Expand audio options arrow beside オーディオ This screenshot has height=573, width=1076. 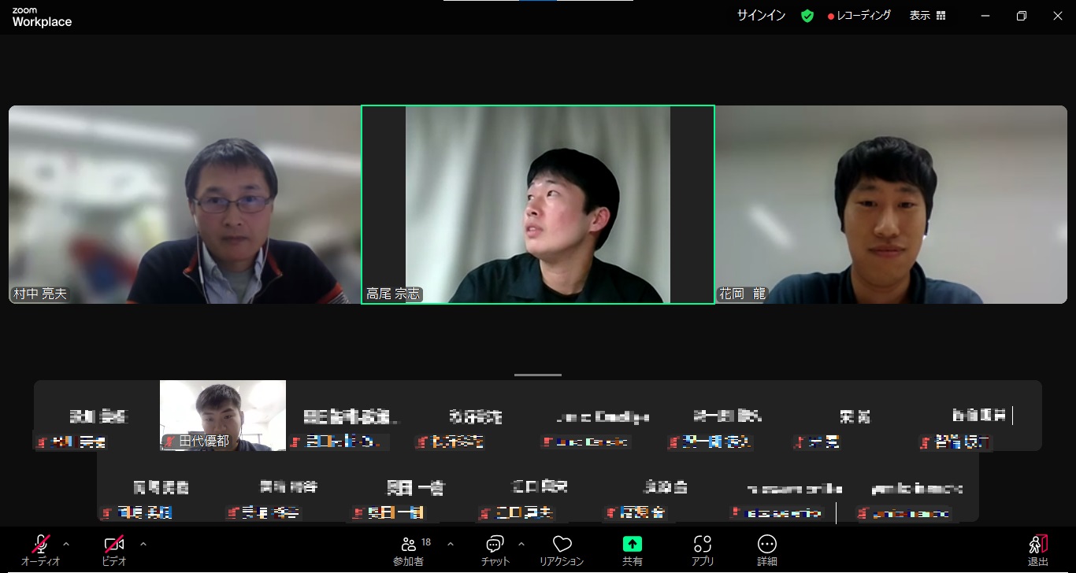coord(66,544)
